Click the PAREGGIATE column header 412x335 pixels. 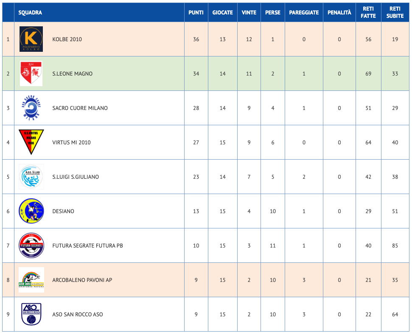[x=304, y=13]
